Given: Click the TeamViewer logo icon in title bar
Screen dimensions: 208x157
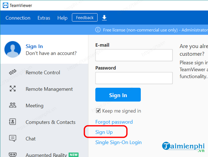Looking at the screenshot, I should click(x=5, y=5).
